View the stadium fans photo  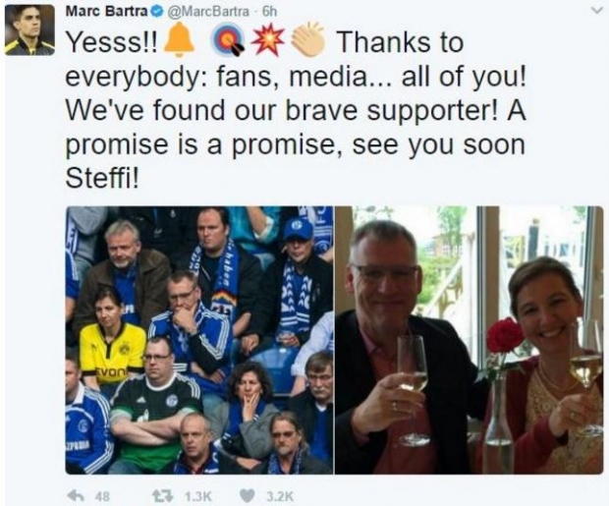199,340
